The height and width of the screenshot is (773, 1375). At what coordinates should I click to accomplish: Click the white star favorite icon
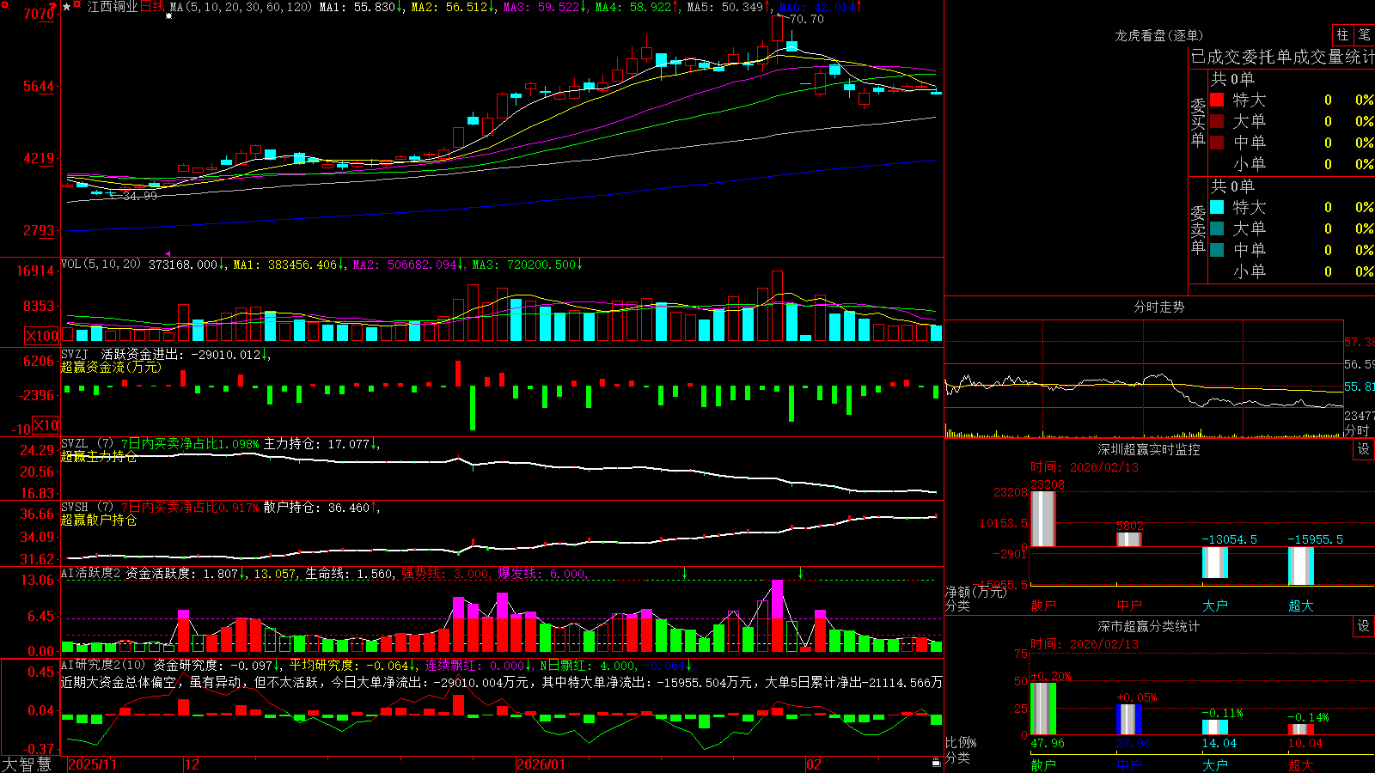[66, 7]
